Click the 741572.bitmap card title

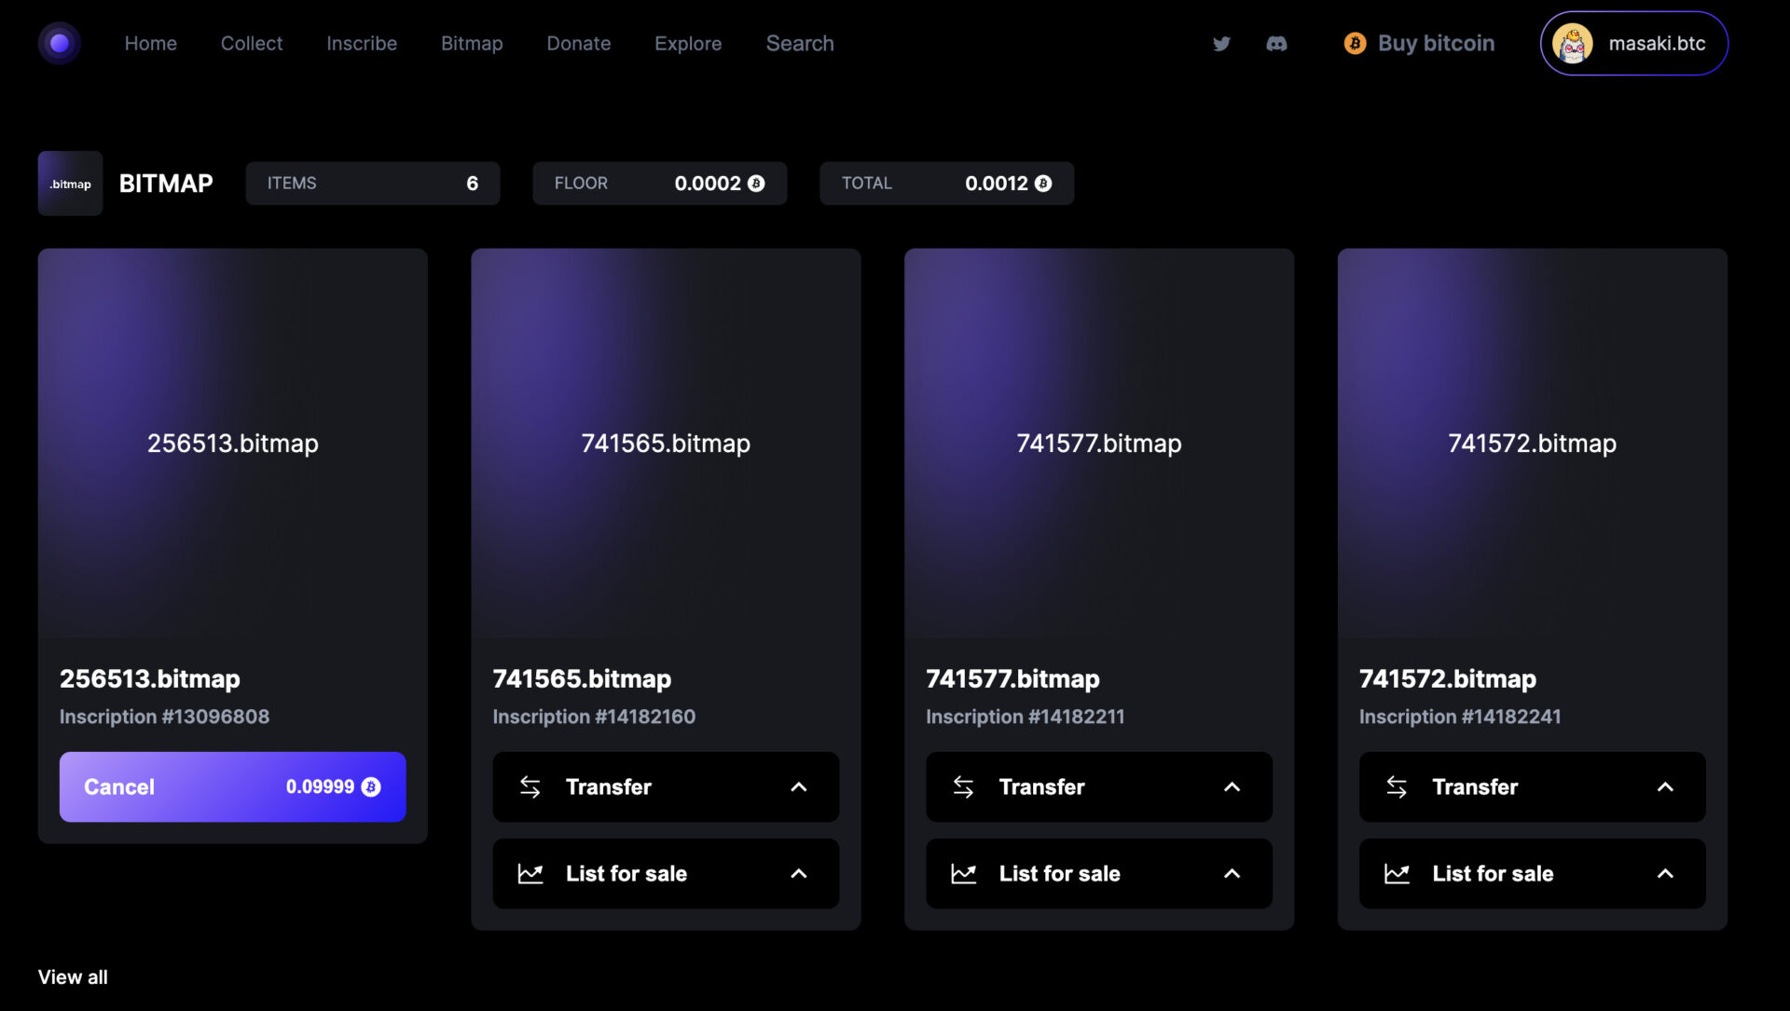coord(1448,678)
